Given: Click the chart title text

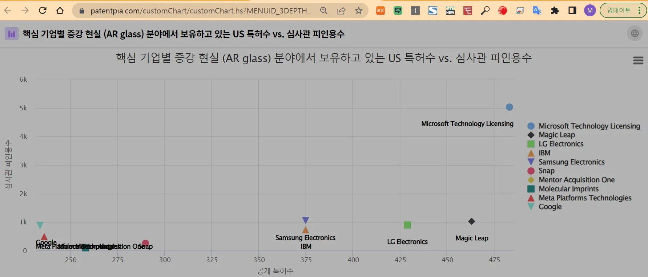Looking at the screenshot, I should 324,58.
